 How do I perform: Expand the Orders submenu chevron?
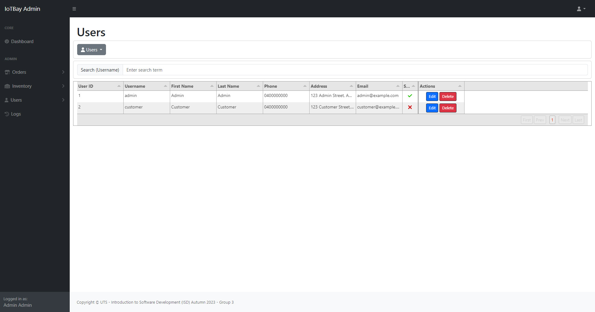tap(63, 72)
